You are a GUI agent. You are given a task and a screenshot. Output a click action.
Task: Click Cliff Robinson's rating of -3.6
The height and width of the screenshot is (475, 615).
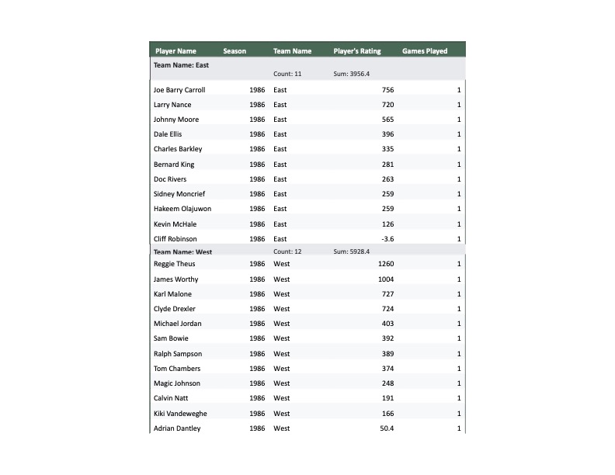pyautogui.click(x=385, y=239)
